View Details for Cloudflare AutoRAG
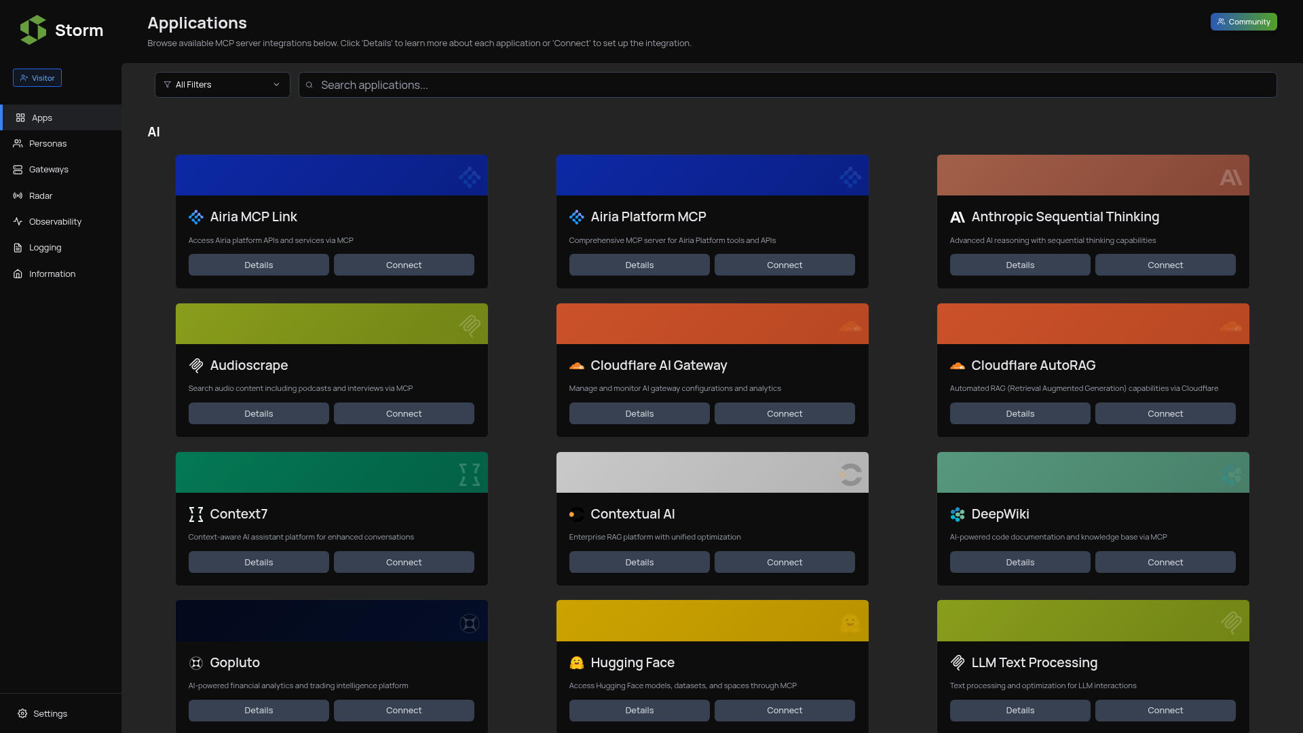The width and height of the screenshot is (1303, 733). coord(1019,414)
